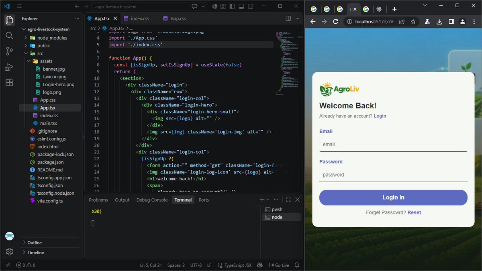Click the password input field

(x=393, y=175)
